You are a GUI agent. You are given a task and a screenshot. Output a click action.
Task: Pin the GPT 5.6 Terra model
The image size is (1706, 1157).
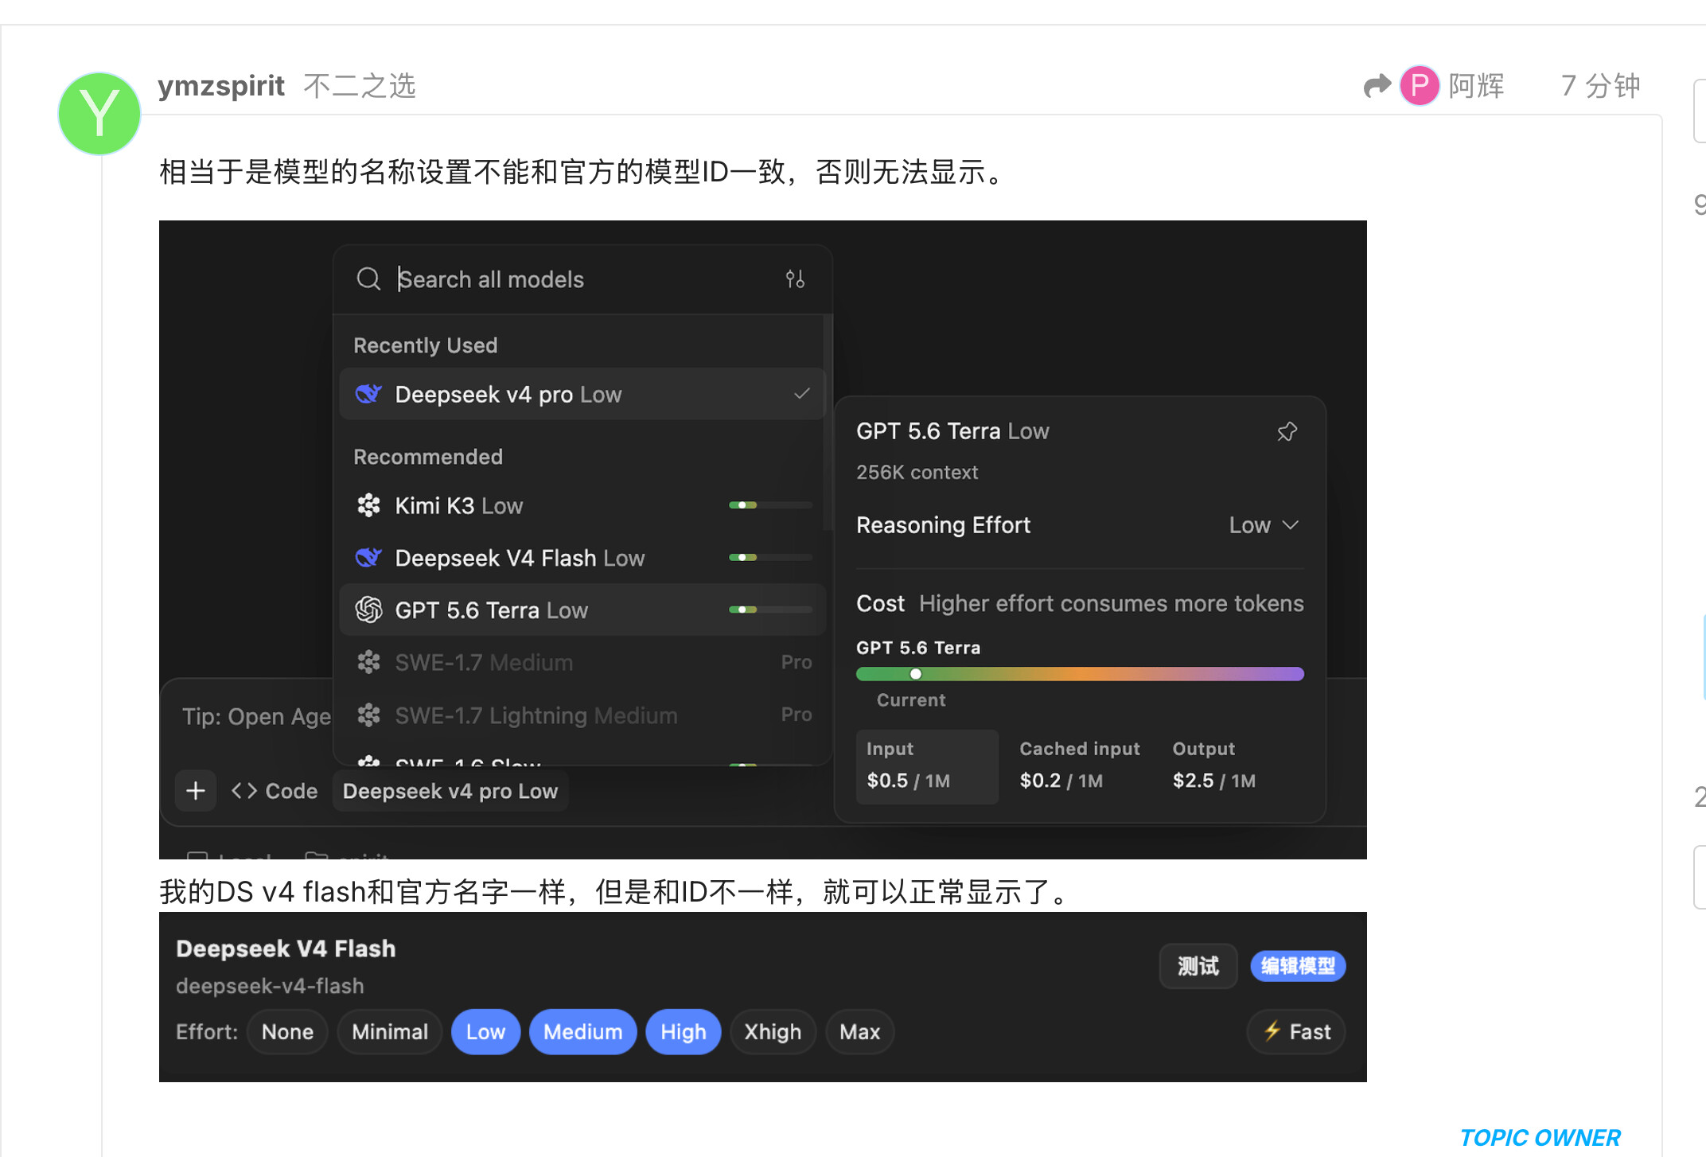coord(1287,431)
